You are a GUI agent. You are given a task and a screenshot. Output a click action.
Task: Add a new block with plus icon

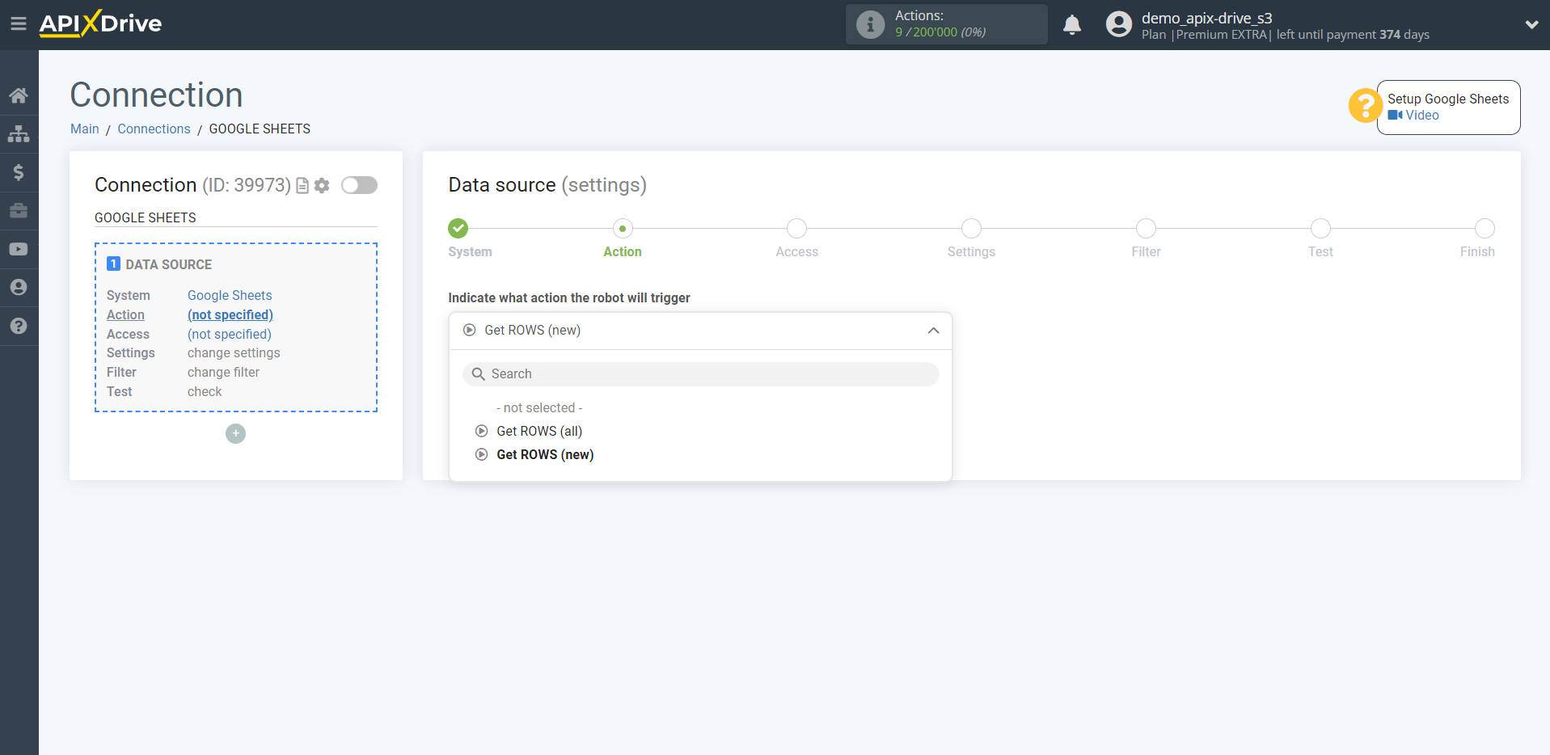(x=235, y=434)
